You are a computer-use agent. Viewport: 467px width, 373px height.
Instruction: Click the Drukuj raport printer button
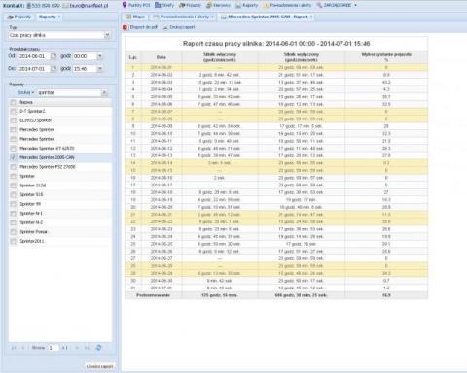pos(179,27)
